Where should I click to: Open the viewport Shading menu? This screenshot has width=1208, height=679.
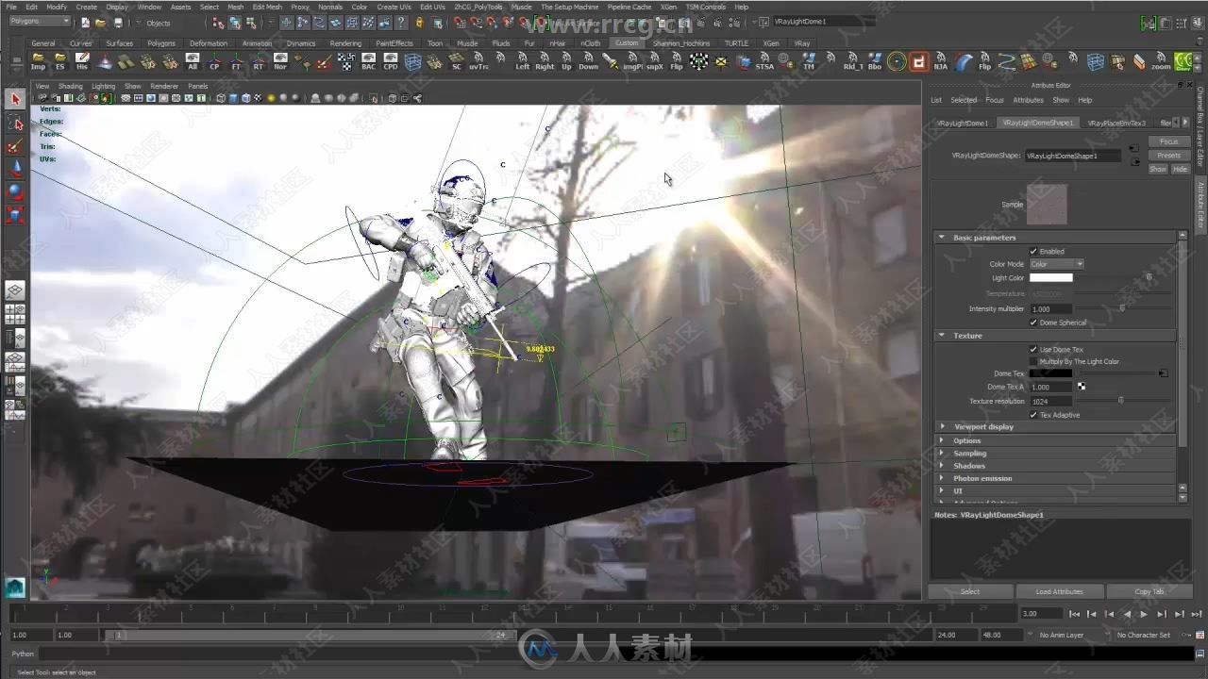tap(71, 86)
